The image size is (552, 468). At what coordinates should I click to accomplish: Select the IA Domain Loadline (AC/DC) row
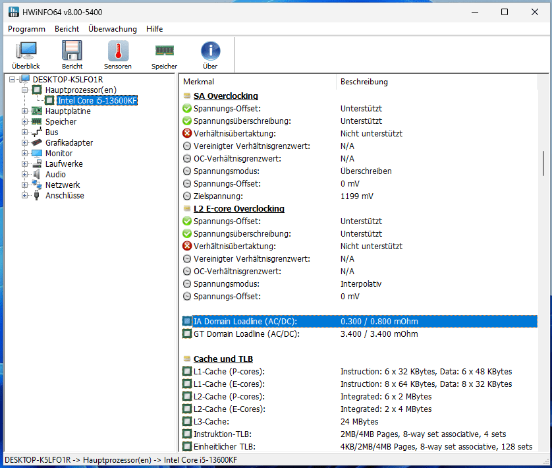pyautogui.click(x=360, y=322)
